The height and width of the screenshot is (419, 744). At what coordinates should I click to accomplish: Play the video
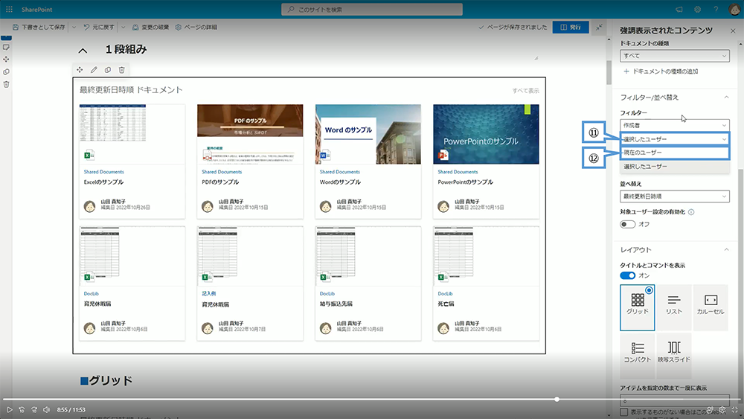(x=9, y=409)
